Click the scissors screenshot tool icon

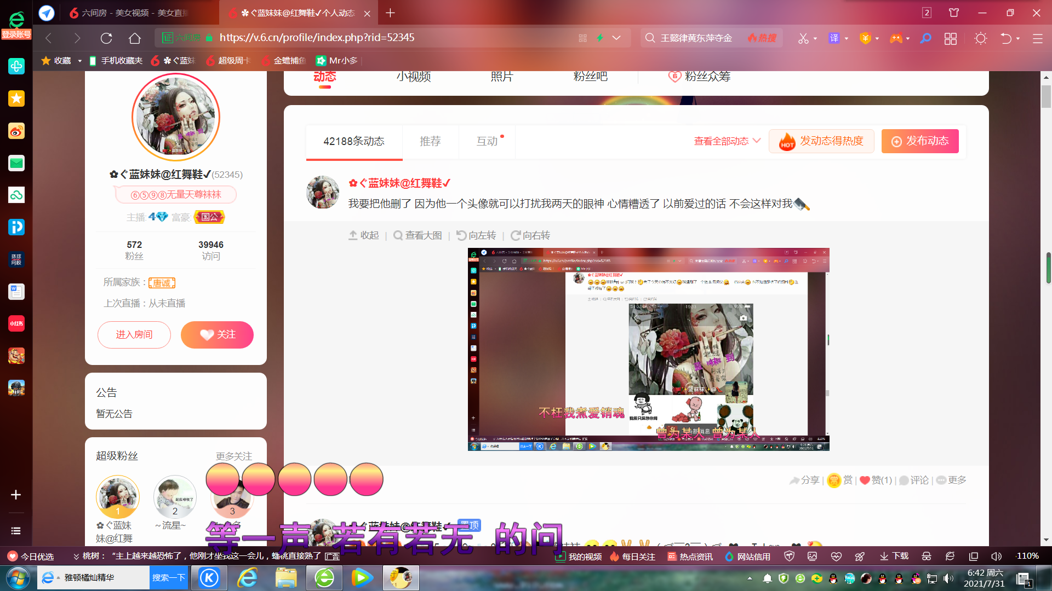click(803, 38)
